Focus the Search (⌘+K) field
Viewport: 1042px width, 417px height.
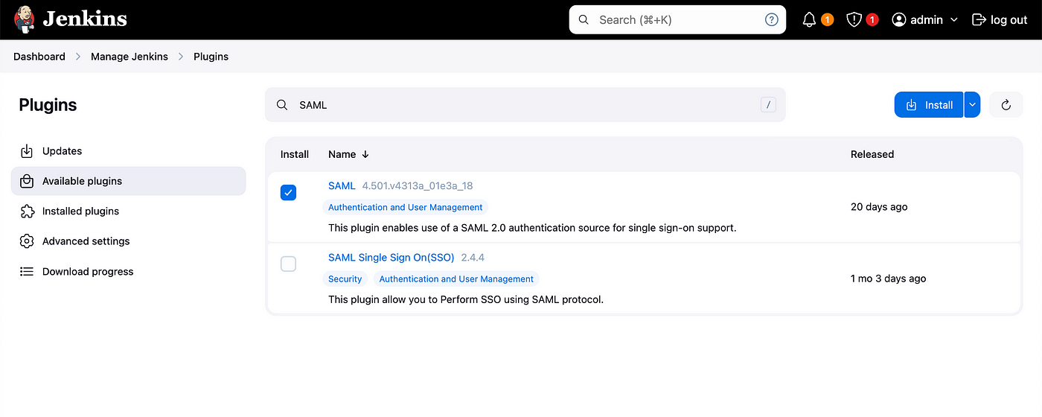[677, 20]
